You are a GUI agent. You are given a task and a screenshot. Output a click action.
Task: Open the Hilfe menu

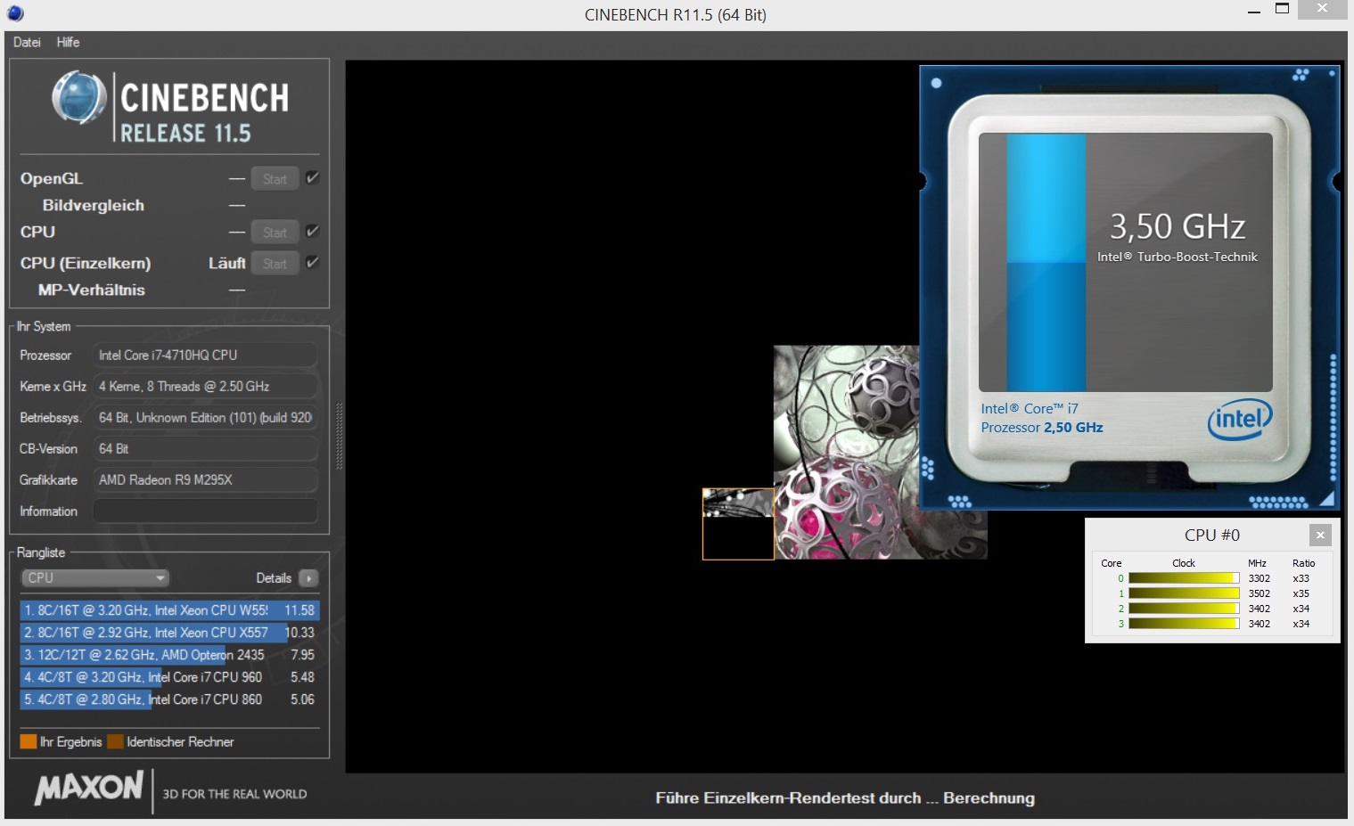pos(68,42)
